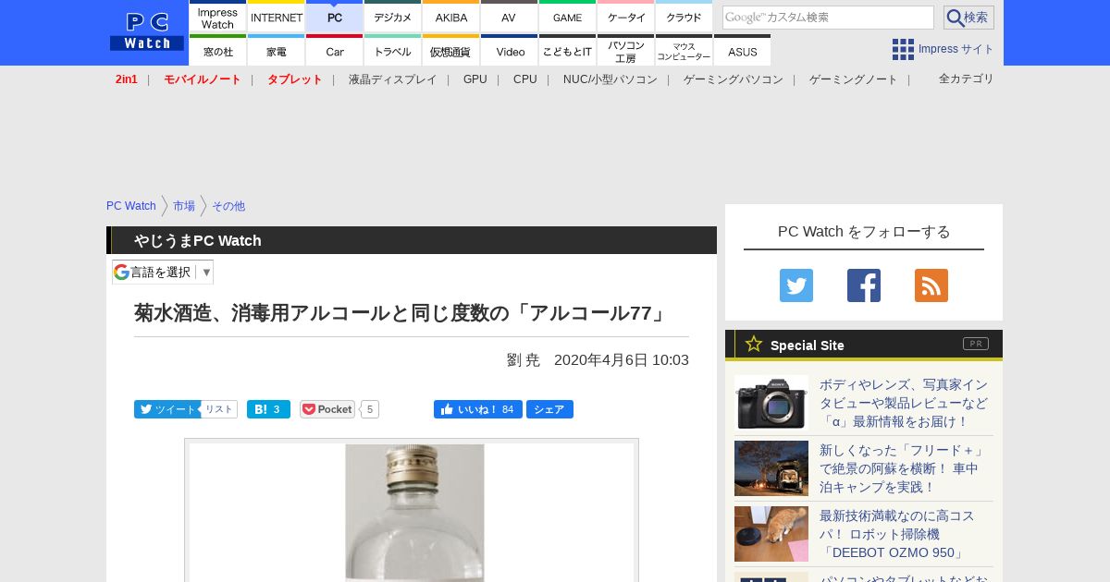Screen dimensions: 1110x582
Task: Open the ASUS tab
Action: click(742, 51)
